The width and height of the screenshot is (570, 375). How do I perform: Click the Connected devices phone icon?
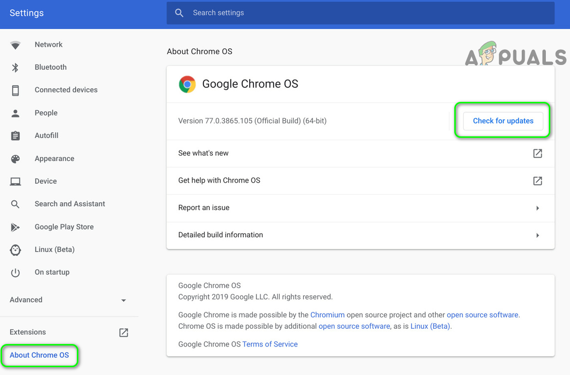pyautogui.click(x=15, y=90)
